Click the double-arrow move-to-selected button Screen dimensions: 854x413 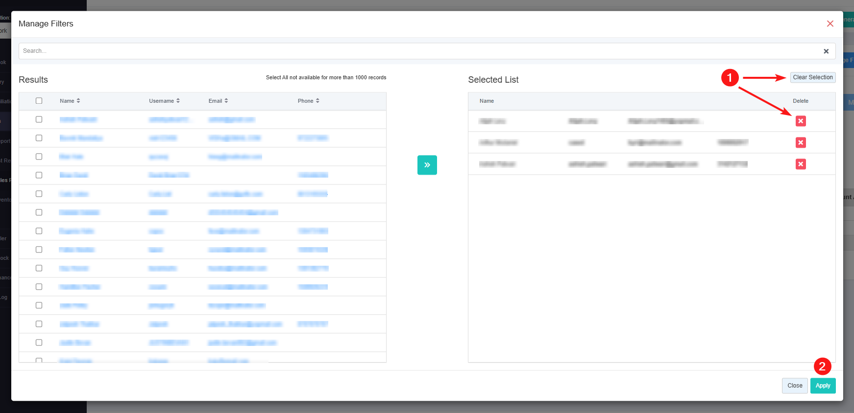(x=427, y=165)
